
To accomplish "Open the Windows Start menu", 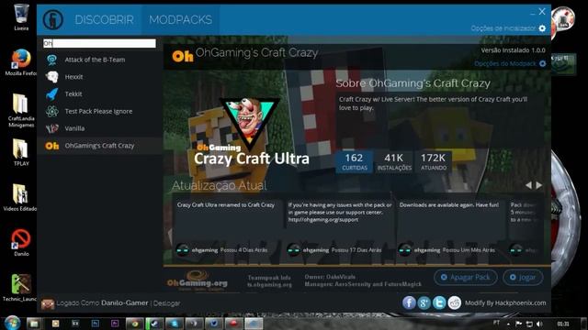I will [x=12, y=323].
